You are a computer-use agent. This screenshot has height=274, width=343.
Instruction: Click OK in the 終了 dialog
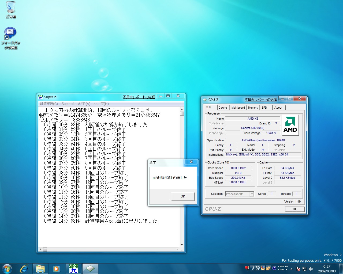[x=183, y=196]
